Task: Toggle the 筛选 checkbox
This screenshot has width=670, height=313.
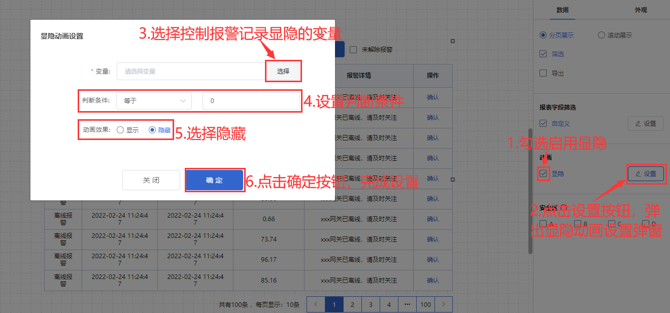Action: point(543,54)
